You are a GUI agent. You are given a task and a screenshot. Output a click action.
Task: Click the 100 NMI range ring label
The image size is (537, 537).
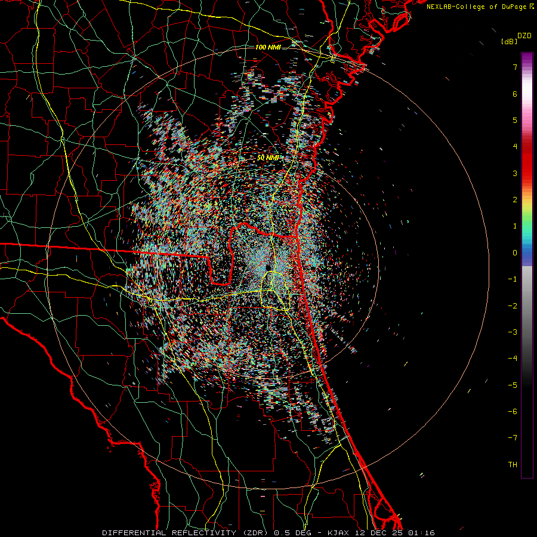(x=268, y=47)
